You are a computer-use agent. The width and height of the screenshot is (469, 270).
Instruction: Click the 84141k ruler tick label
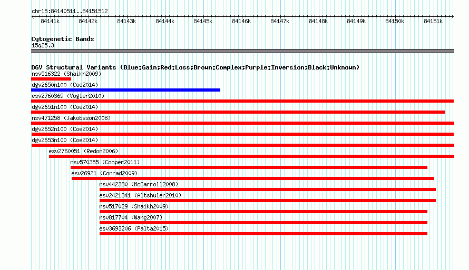click(50, 21)
